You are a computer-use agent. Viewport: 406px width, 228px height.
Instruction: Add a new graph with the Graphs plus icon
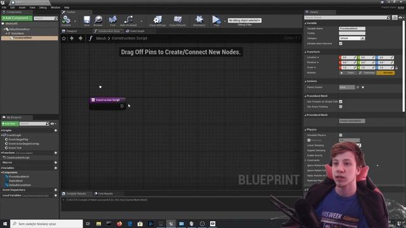tap(56, 130)
